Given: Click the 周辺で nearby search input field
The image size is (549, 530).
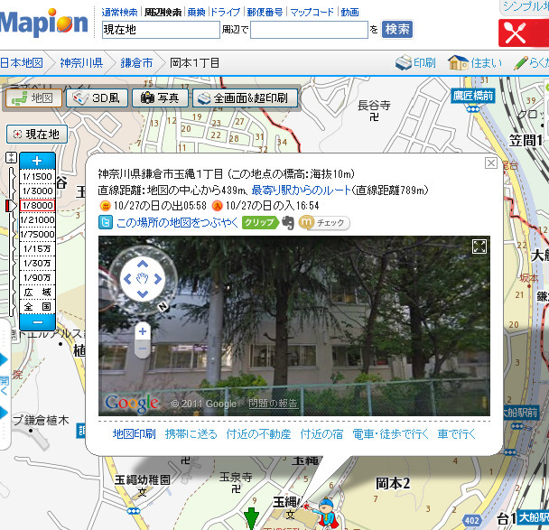Looking at the screenshot, I should tap(308, 30).
